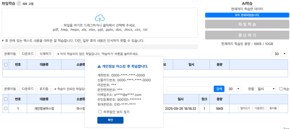Check the 하루동안 보지 않기 checkbox

coord(100,112)
